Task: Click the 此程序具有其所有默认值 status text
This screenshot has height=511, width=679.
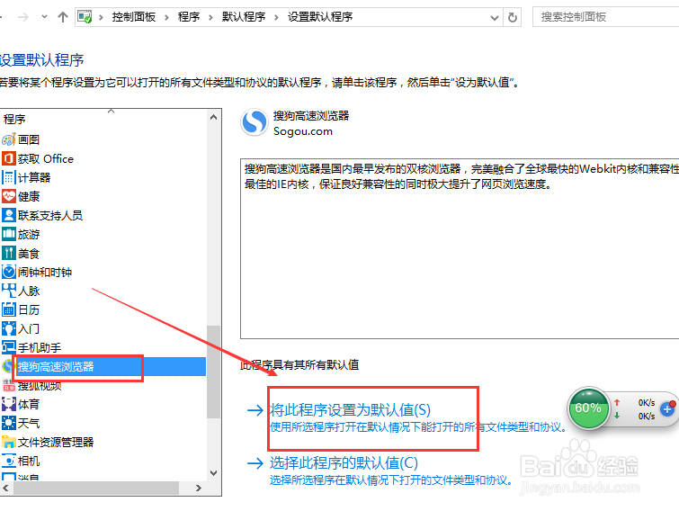Action: pyautogui.click(x=299, y=364)
